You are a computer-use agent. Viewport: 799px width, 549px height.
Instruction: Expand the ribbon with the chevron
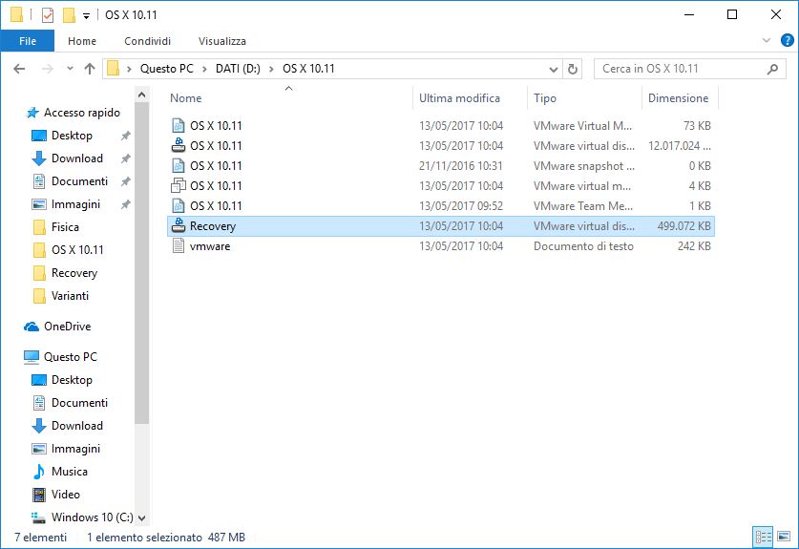[x=766, y=40]
